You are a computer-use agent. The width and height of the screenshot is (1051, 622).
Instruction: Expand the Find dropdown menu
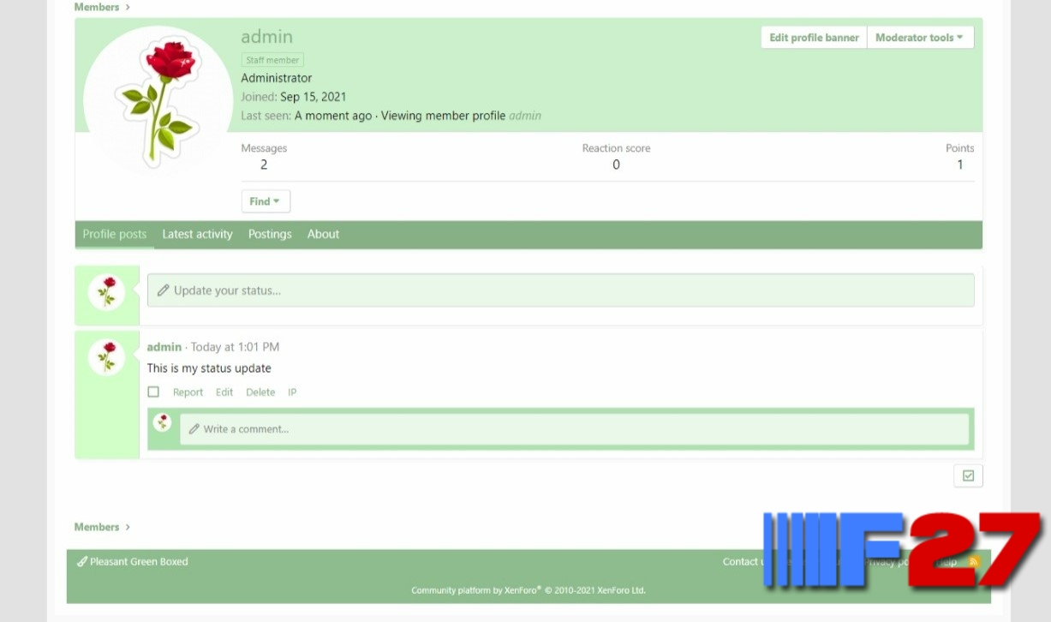tap(266, 201)
